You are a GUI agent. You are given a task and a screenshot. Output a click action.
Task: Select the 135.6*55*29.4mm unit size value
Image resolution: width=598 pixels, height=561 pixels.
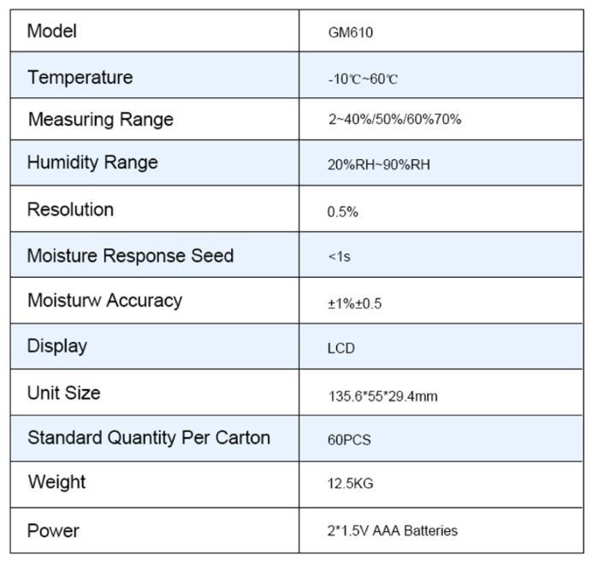coord(376,397)
